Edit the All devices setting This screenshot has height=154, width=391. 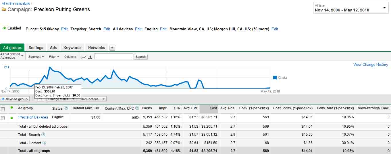(x=138, y=29)
